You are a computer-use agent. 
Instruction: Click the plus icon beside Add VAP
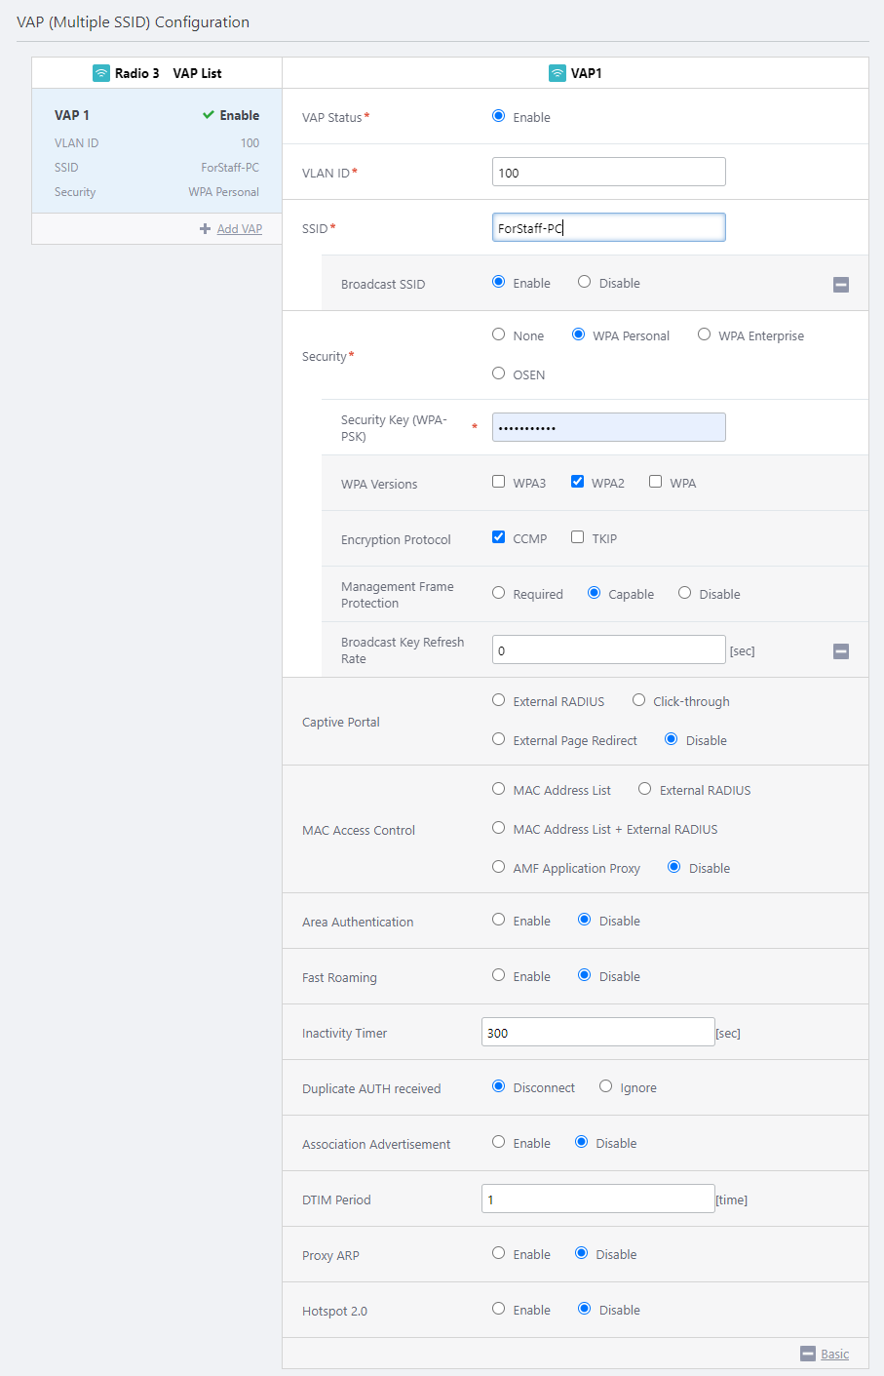pos(205,229)
